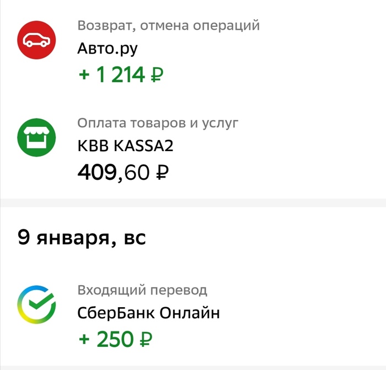Select 'Оплата товаров и услуг' category text
Viewport: 386px width, 370px height.
158,123
